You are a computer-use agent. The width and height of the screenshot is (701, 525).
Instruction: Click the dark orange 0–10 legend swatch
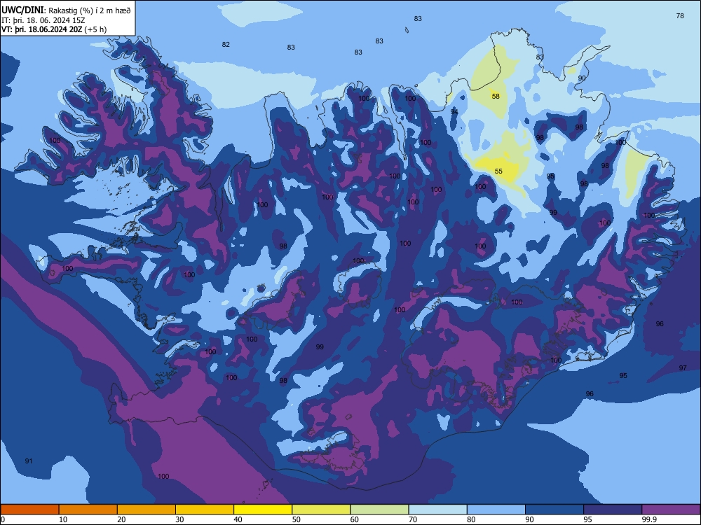coord(29,510)
